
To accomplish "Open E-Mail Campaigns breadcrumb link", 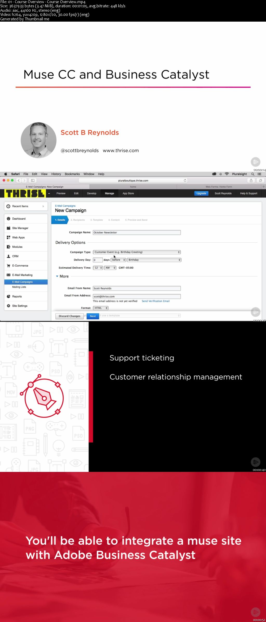I will pyautogui.click(x=65, y=206).
